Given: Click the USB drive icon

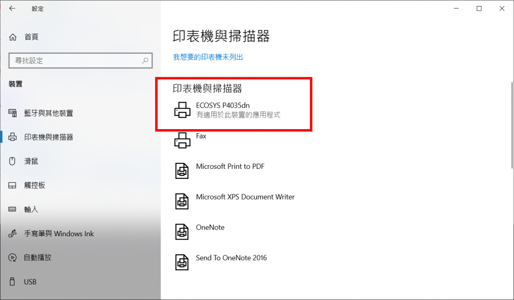Looking at the screenshot, I should pos(12,281).
